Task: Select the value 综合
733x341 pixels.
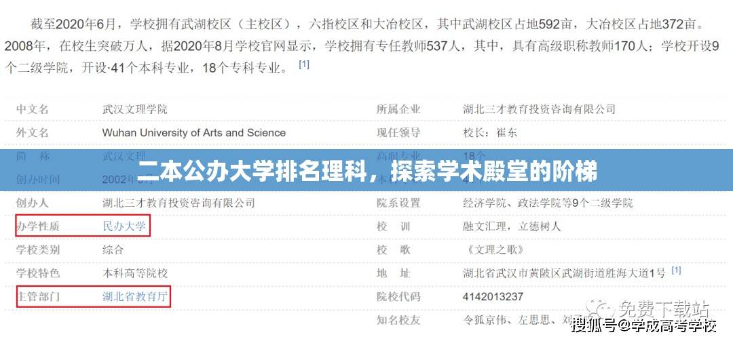Action: (113, 250)
